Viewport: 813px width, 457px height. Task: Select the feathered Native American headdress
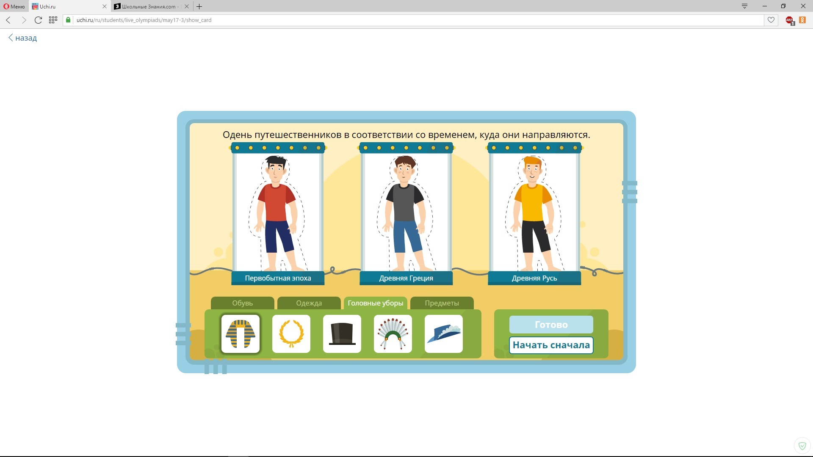(393, 334)
